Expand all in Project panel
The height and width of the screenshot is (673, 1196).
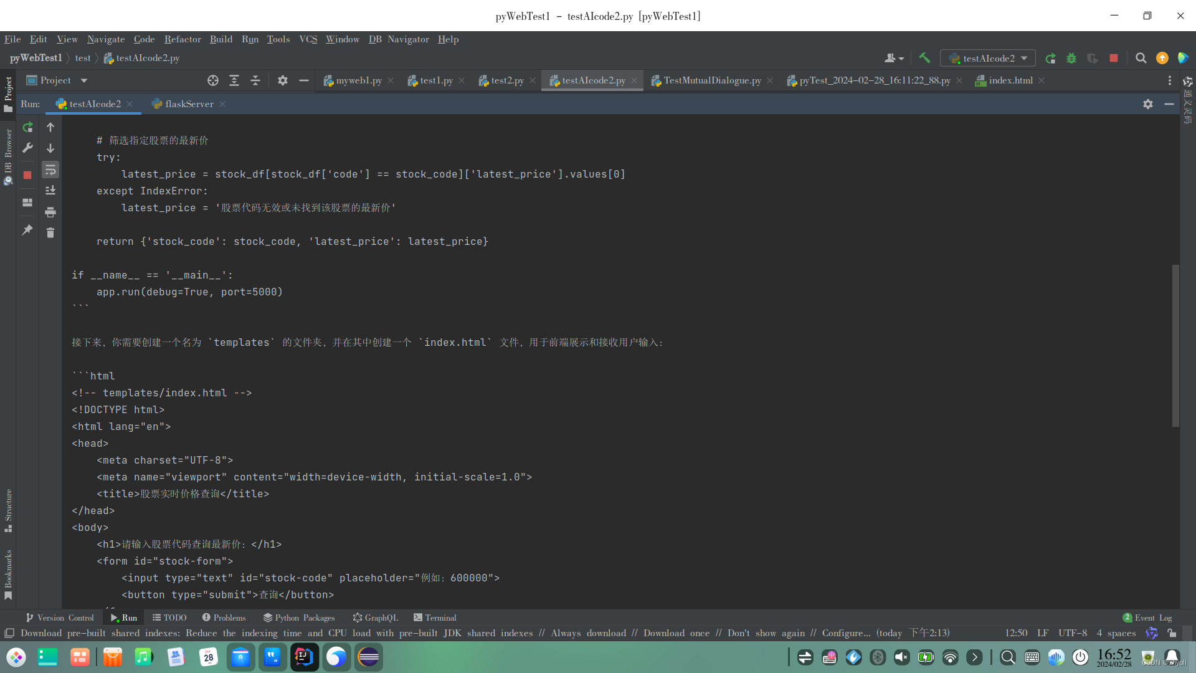point(234,80)
